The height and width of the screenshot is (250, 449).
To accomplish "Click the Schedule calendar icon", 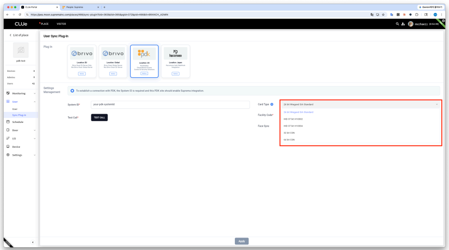I will coord(8,122).
